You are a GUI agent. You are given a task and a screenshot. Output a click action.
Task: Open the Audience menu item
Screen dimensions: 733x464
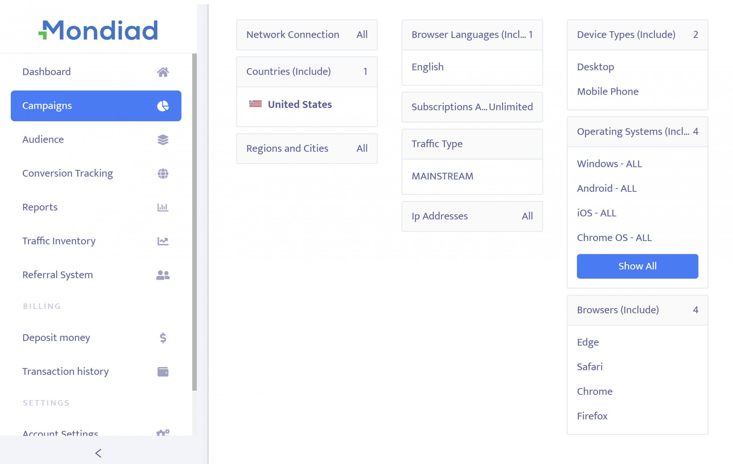pyautogui.click(x=96, y=140)
